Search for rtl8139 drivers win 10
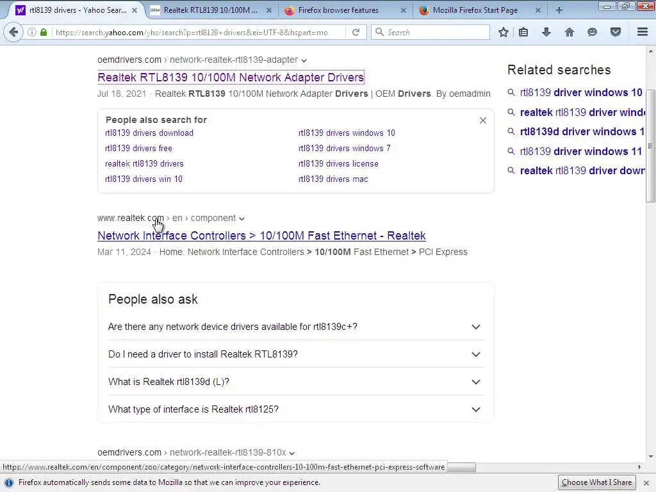656x492 pixels. (143, 179)
